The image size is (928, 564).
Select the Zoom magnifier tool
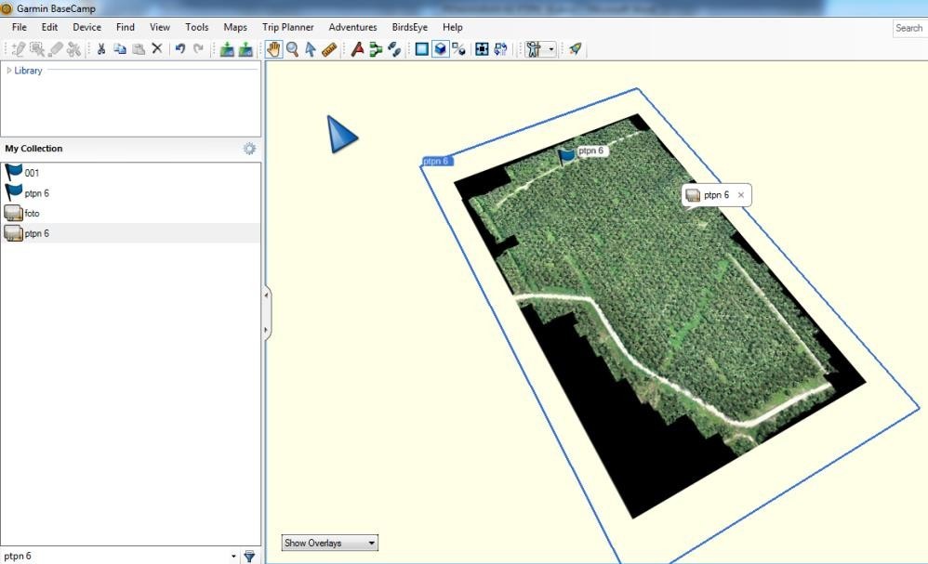292,49
